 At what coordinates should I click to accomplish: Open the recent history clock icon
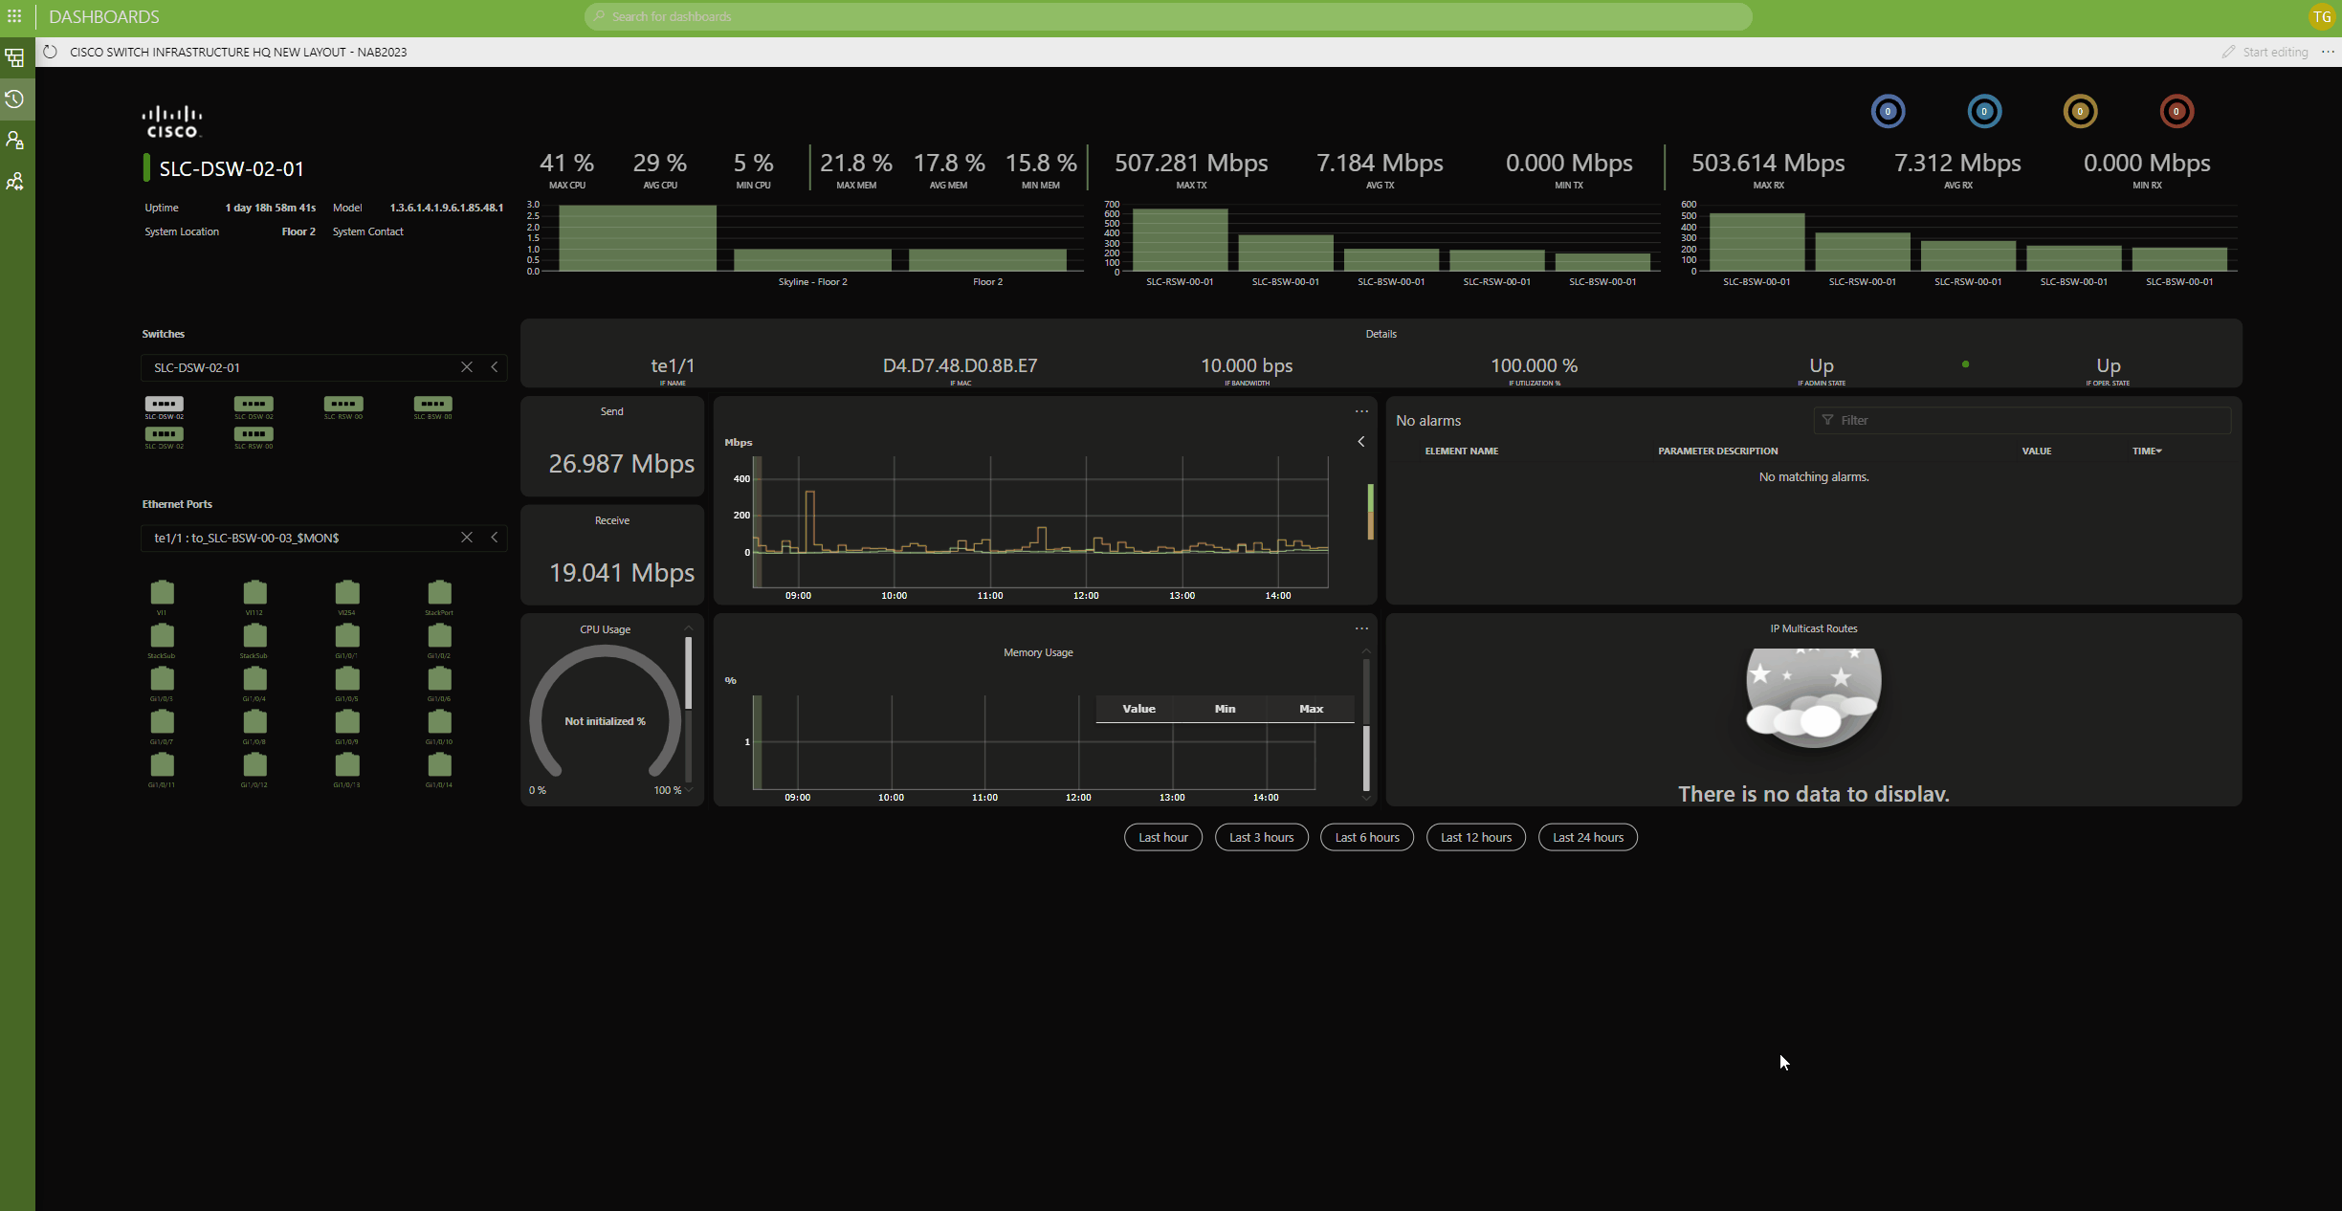(x=14, y=99)
